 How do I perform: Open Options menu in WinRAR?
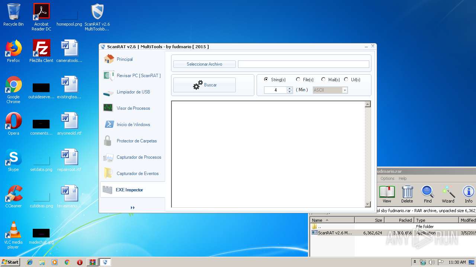point(387,178)
